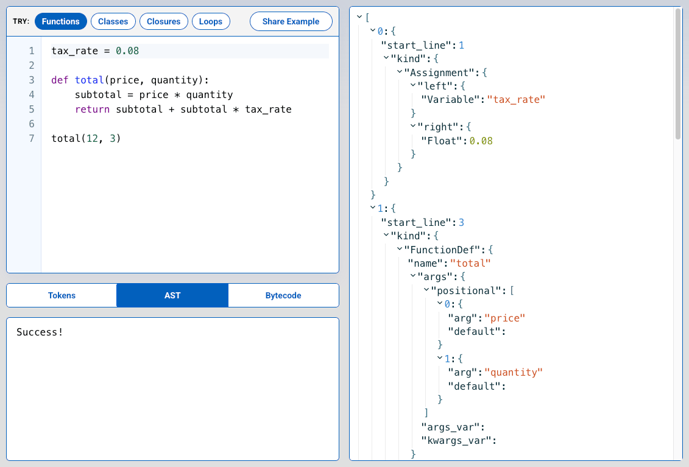Collapse the top-level node 1
689x467 pixels.
pos(373,207)
